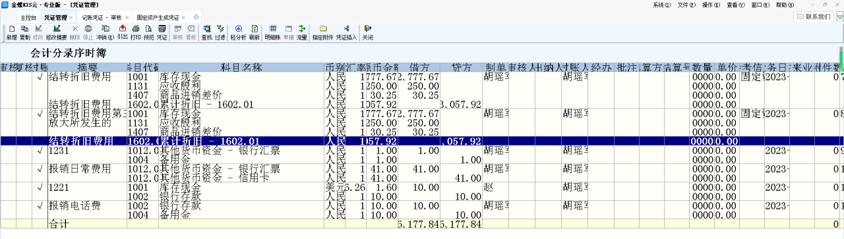Viewport: 844px width, 239px height.
Task: Select highlighted row 累计折旧 - 1602.01
Action: pyautogui.click(x=422, y=141)
